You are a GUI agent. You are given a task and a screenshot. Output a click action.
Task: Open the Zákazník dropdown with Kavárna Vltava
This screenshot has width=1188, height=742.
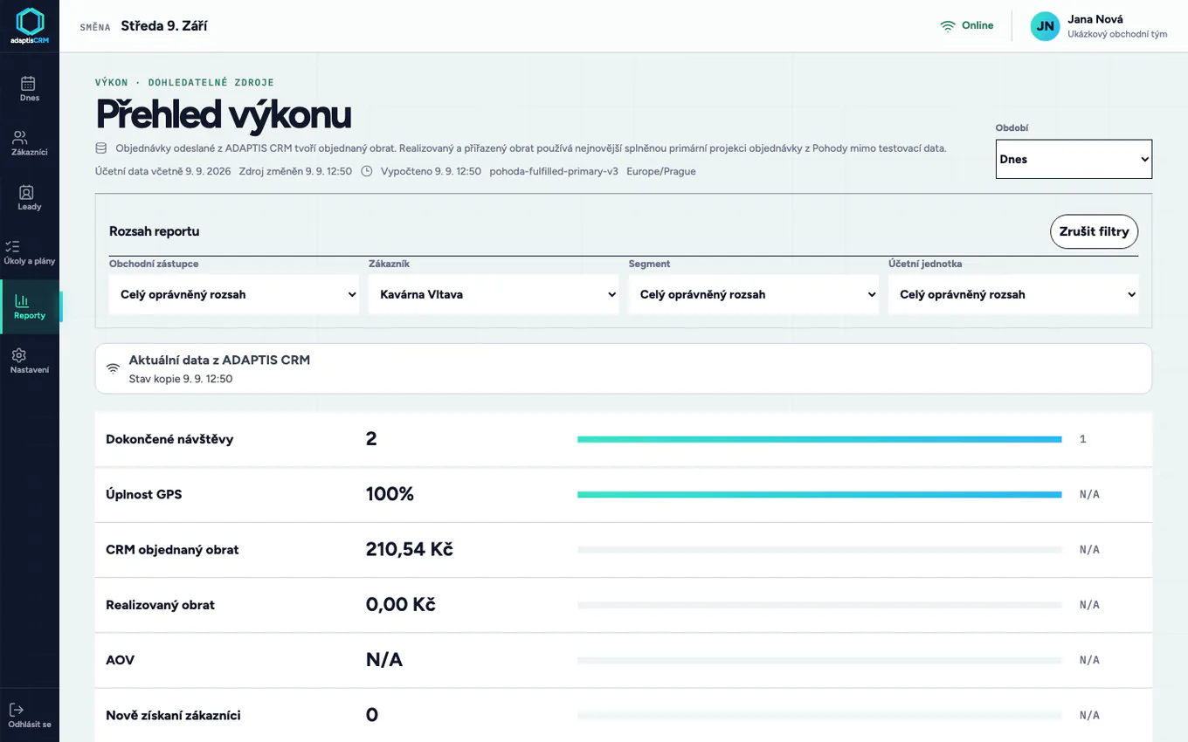(x=494, y=295)
